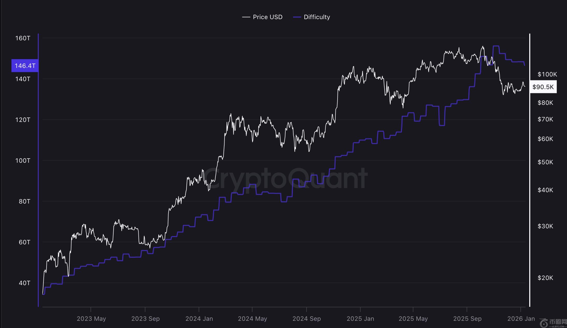Viewport: 567px width, 328px height.
Task: Click the 2023 Sep axis label
Action: pos(145,319)
